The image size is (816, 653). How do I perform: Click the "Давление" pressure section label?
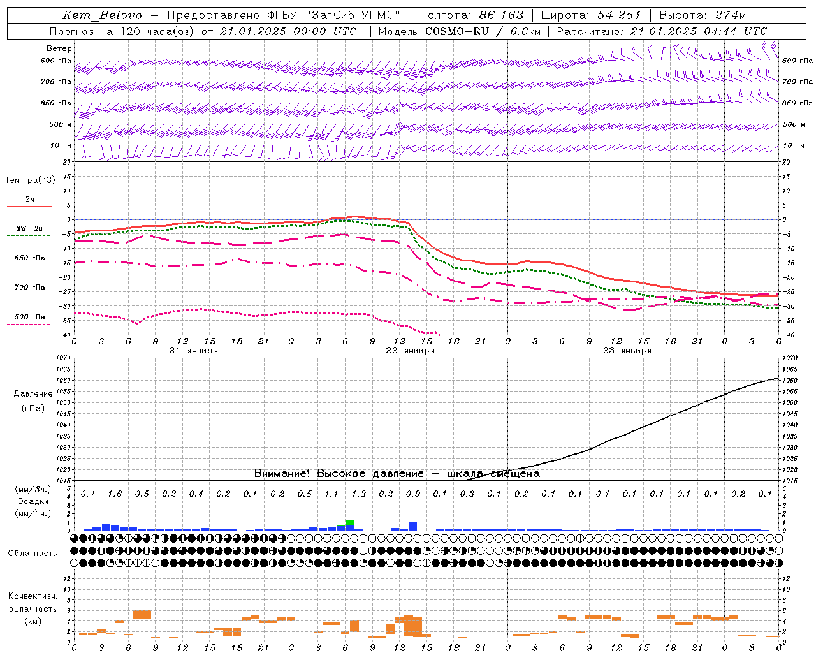[33, 394]
